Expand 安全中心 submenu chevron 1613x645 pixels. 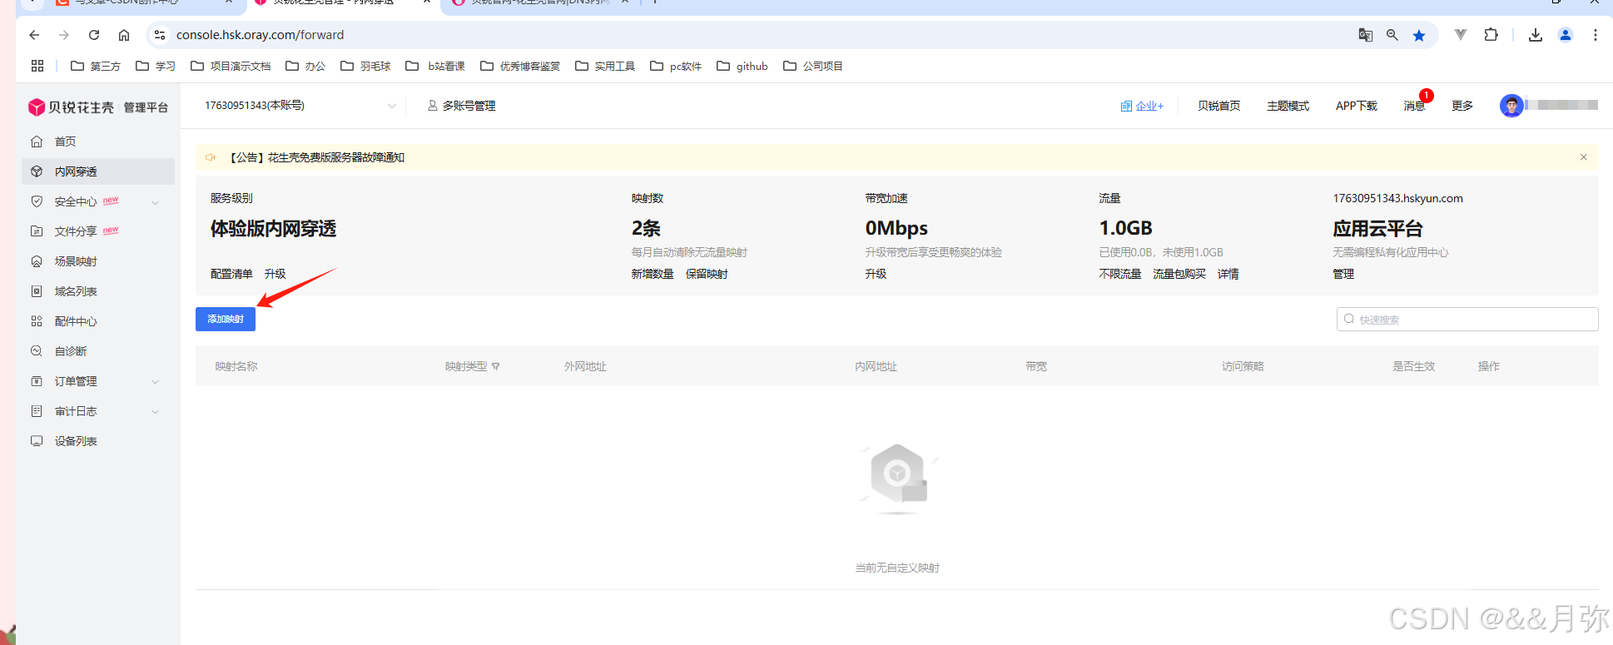(155, 202)
